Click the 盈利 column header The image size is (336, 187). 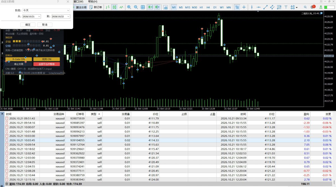(x=293, y=114)
